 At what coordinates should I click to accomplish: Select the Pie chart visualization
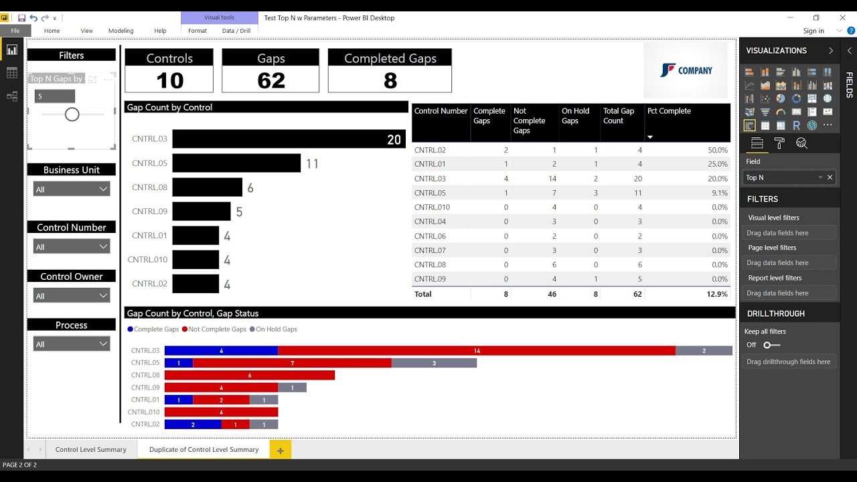[x=781, y=98]
